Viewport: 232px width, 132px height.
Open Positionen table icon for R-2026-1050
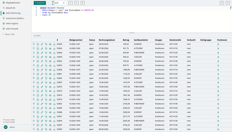click(x=218, y=82)
